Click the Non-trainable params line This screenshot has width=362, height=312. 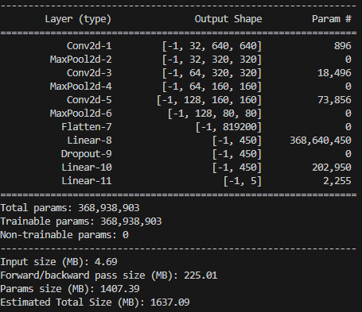tap(64, 235)
